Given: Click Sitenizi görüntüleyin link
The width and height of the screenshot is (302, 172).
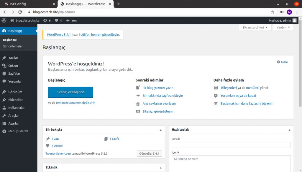Looking at the screenshot, I should point(158,111).
